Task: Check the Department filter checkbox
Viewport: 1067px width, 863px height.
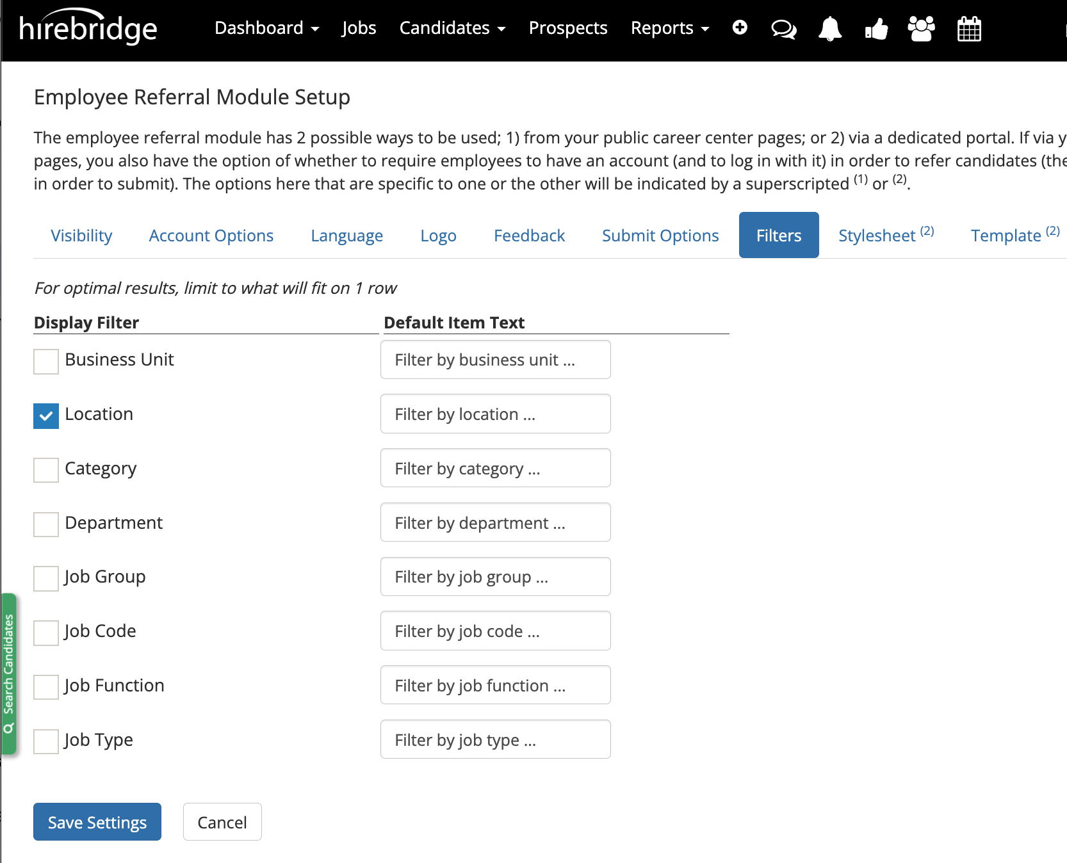Action: [x=46, y=525]
